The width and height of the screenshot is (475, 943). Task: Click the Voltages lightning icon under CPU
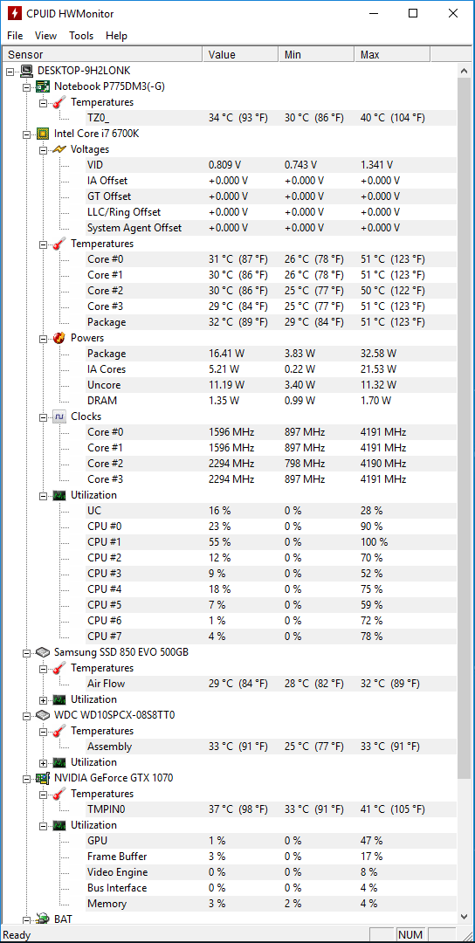pos(59,149)
